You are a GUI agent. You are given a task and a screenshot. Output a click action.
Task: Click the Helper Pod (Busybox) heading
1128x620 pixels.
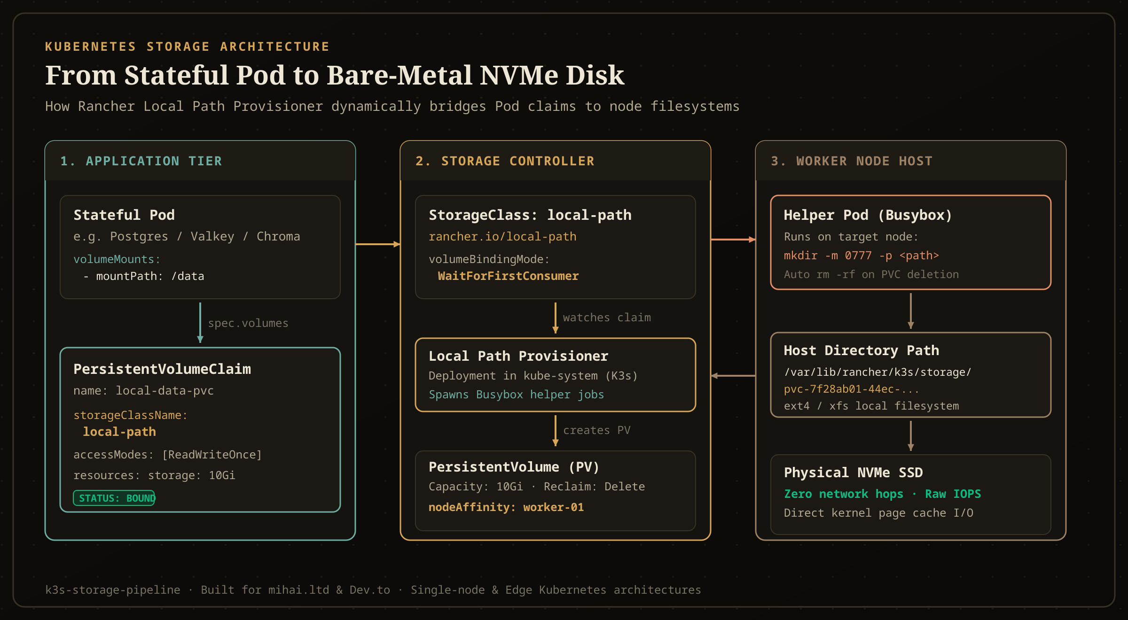pyautogui.click(x=868, y=215)
